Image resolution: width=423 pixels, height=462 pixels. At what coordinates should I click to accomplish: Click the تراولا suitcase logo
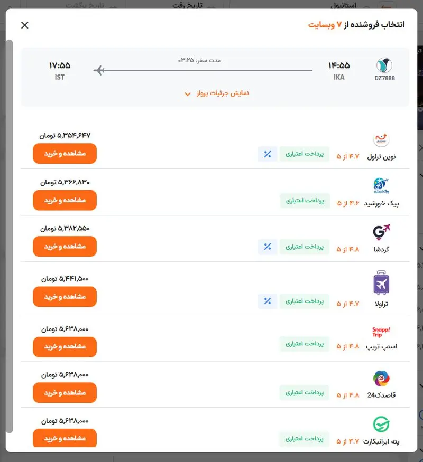[x=381, y=282]
